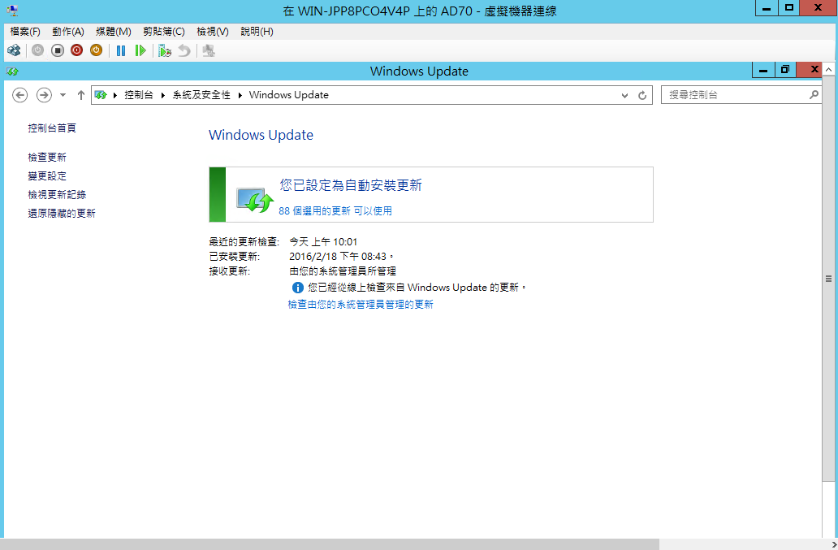Click the scroll up arrow
Viewport: 838px width, 550px height.
[x=828, y=70]
